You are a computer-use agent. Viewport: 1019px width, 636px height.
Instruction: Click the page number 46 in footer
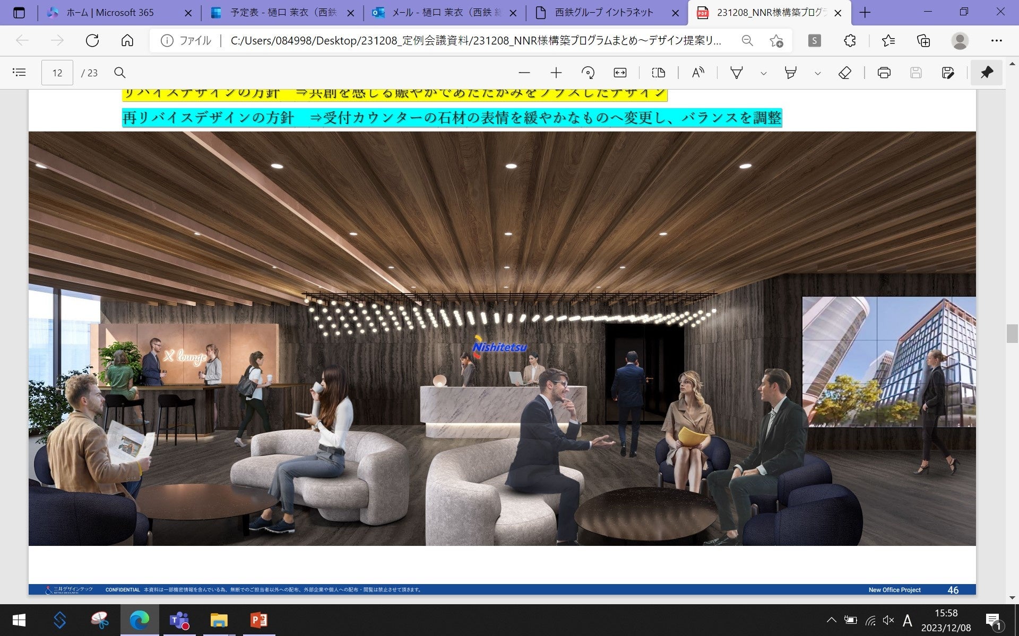(953, 590)
